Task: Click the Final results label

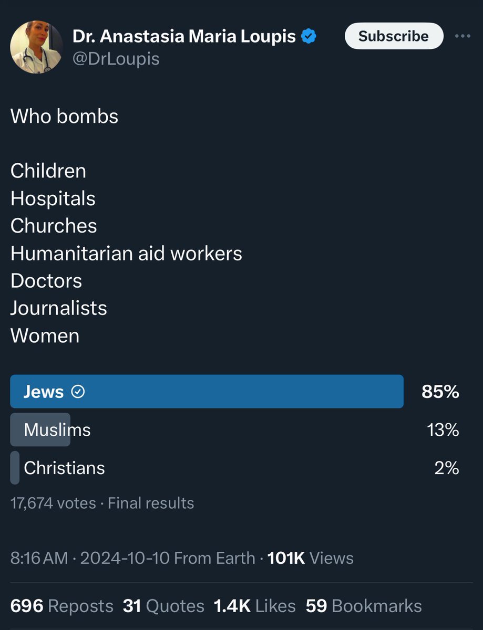Action: 151,503
